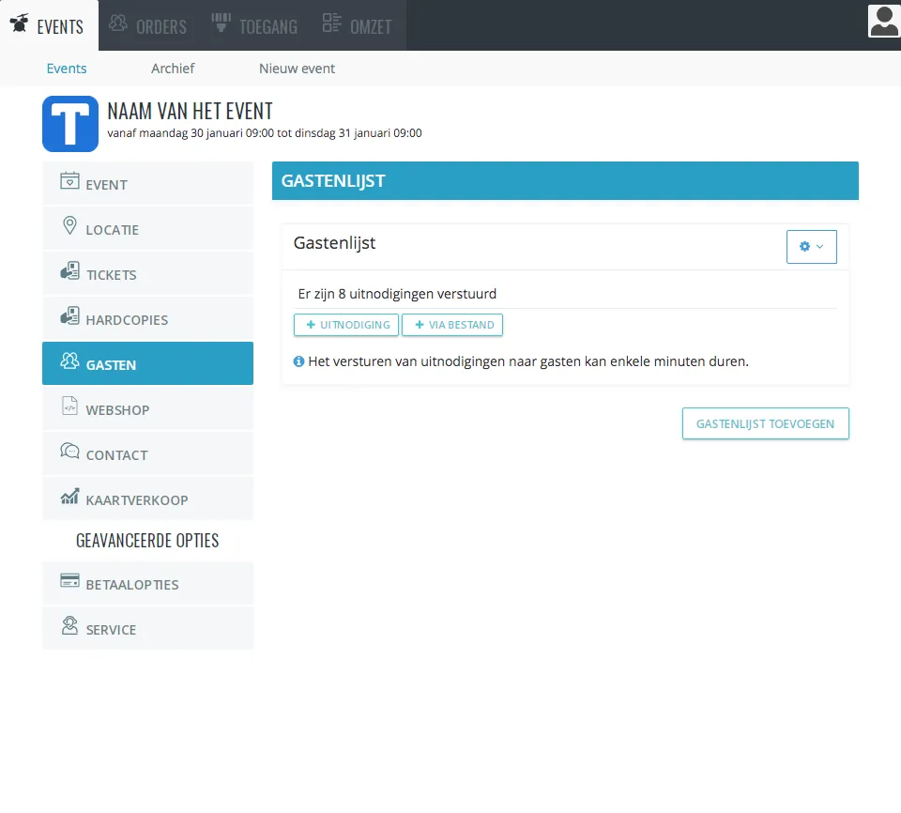Click the chart icon for Kaartverkoop

pos(70,497)
